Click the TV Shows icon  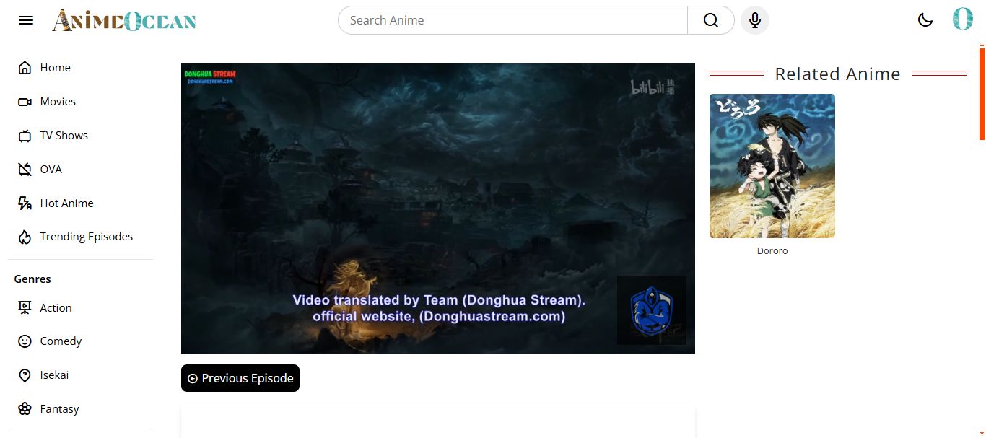(x=25, y=136)
